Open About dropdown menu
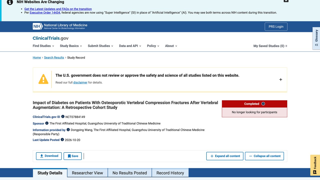Image resolution: width=320 pixels, height=180 pixels. click(171, 46)
